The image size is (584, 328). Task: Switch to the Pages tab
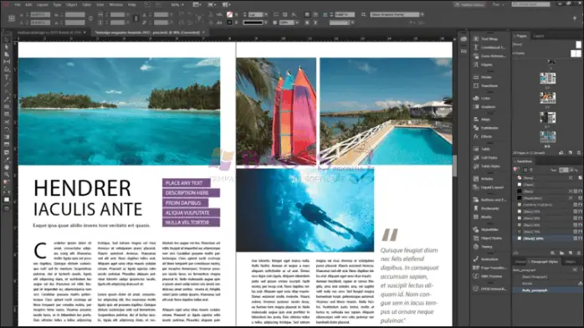click(521, 36)
